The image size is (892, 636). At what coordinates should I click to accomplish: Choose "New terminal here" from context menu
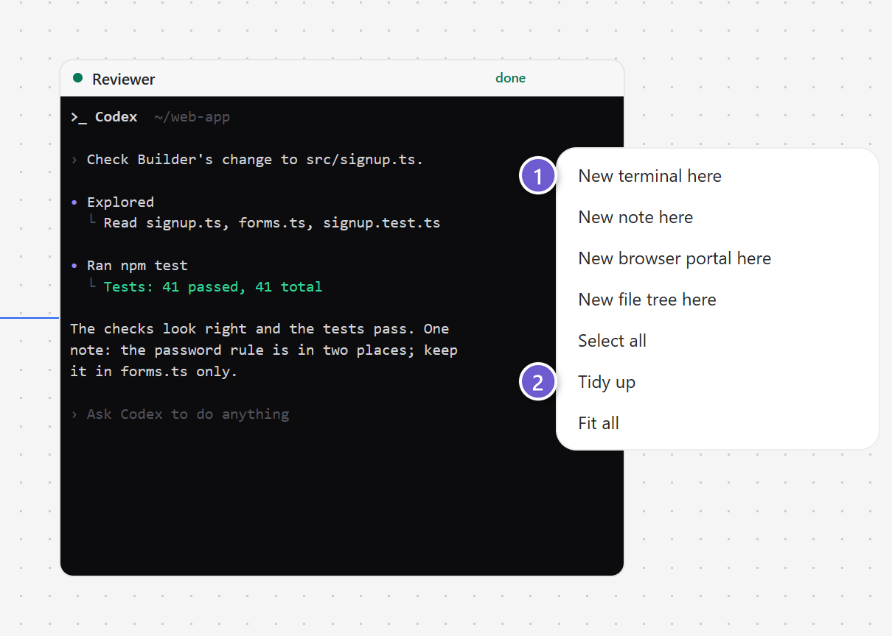[x=717, y=176]
